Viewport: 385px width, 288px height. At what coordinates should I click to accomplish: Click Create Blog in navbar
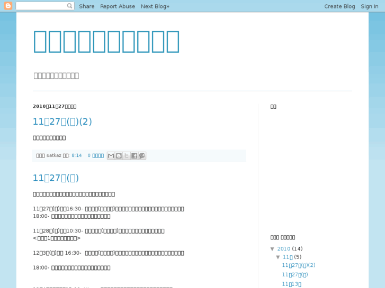point(339,6)
